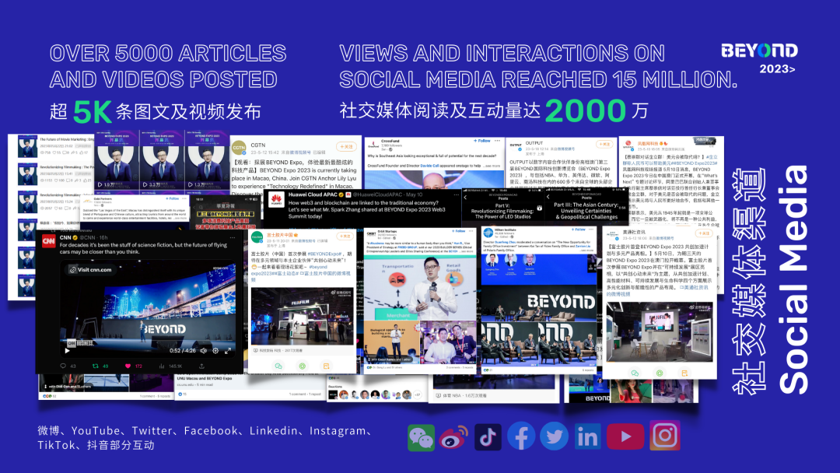Click the WeChat icon in the bottom row
Screen dimensions: 840x473
(422, 437)
